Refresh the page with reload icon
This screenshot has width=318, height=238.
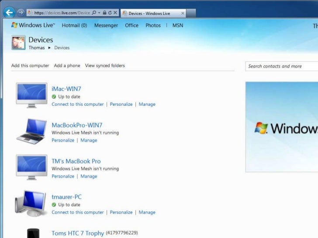(x=110, y=13)
